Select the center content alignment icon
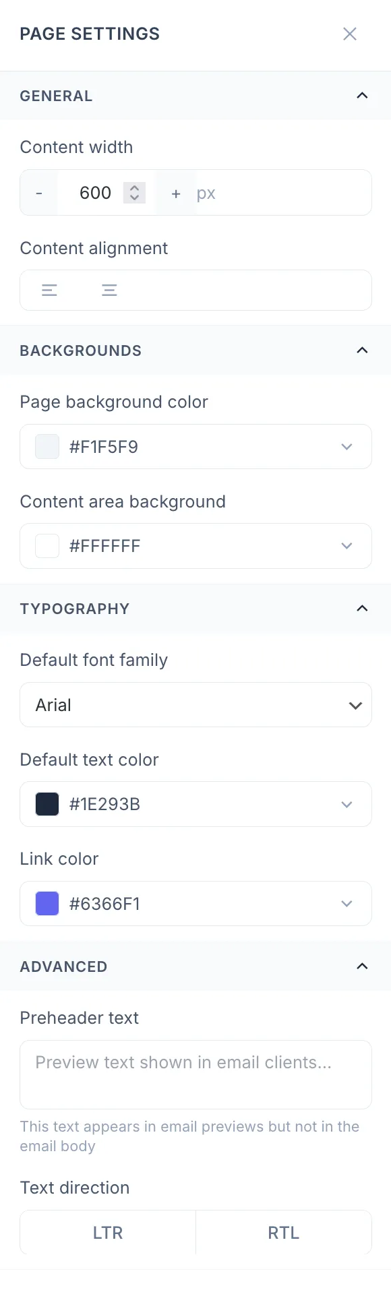Viewport: 391px width, 1290px height. (109, 290)
